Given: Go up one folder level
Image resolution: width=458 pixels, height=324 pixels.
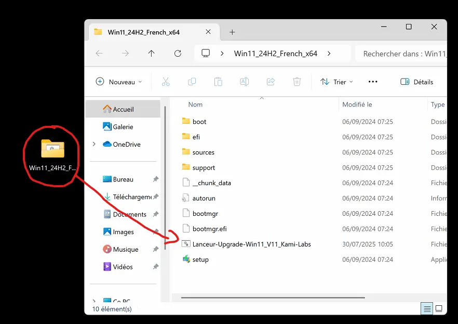Looking at the screenshot, I should (151, 53).
